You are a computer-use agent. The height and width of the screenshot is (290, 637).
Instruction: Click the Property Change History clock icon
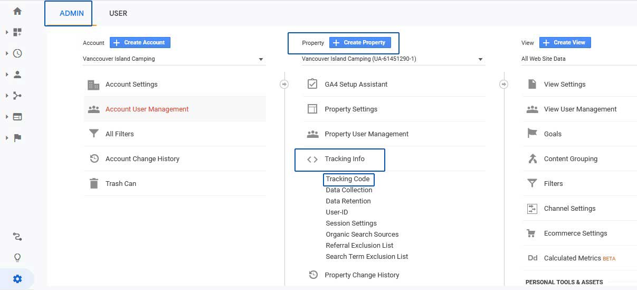[313, 275]
